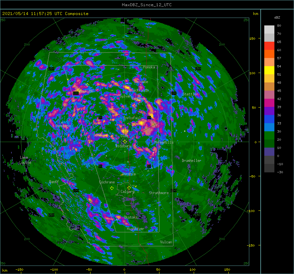Select the Limestone label
Viewport: 294px width, 274px height.
pos(62,126)
